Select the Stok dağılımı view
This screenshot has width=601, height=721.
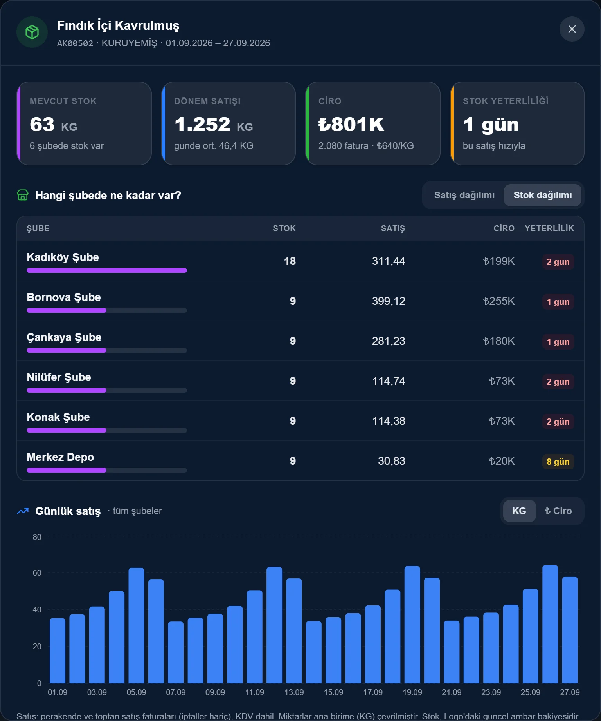click(542, 195)
